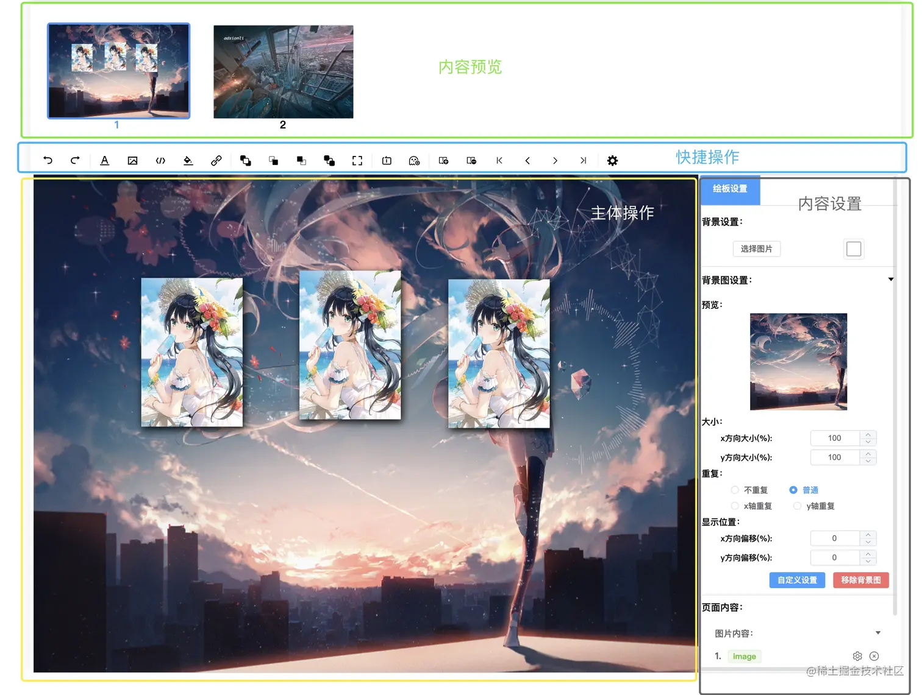The width and height of the screenshot is (922, 695).
Task: Expand the 图片内容 dropdown
Action: coord(877,632)
